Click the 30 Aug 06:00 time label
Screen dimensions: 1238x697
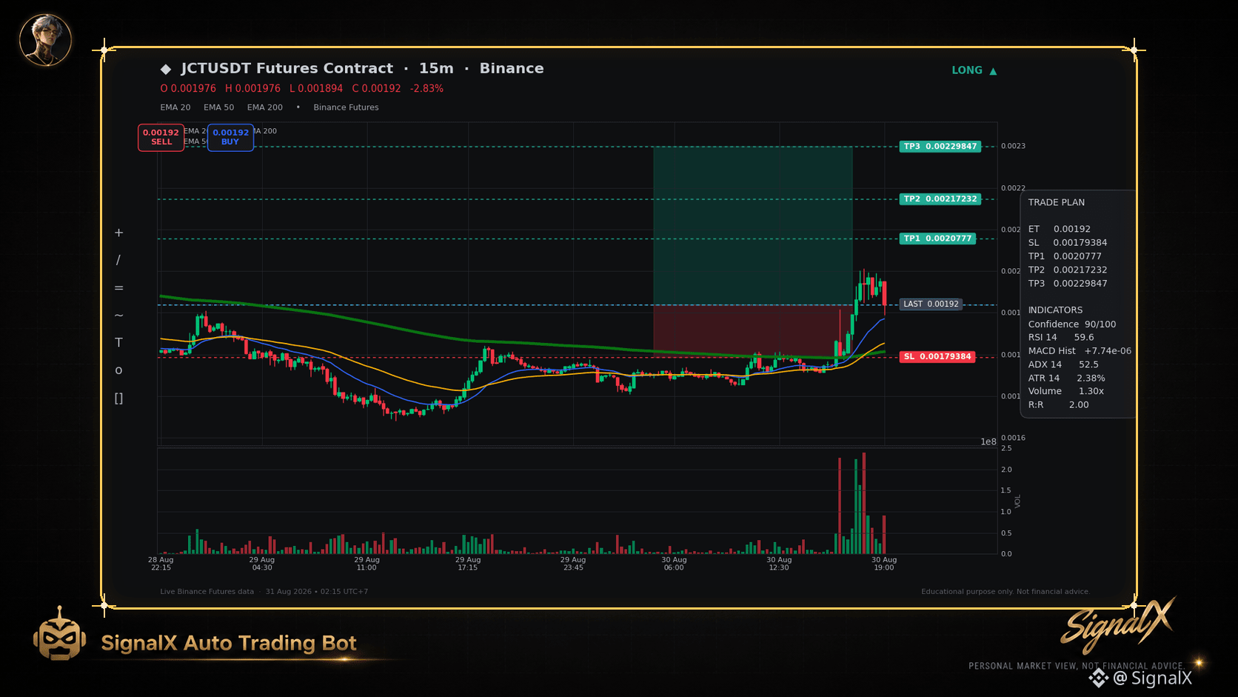point(674,564)
